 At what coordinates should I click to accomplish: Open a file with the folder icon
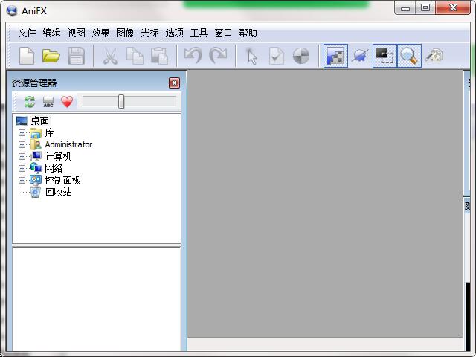(51, 56)
